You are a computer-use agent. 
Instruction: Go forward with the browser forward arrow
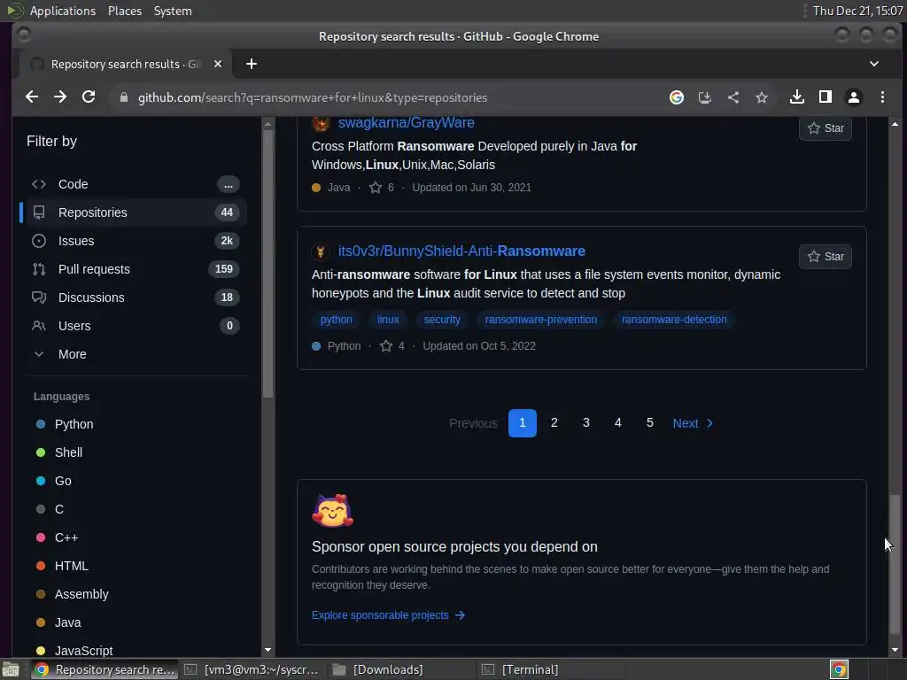coord(60,97)
